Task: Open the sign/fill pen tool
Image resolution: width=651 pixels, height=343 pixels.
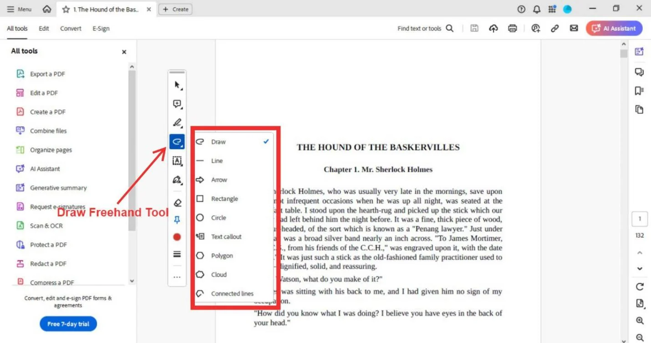Action: (177, 180)
